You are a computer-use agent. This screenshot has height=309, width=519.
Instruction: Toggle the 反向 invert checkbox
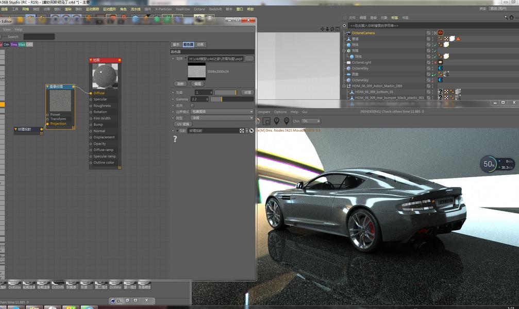coord(192,106)
